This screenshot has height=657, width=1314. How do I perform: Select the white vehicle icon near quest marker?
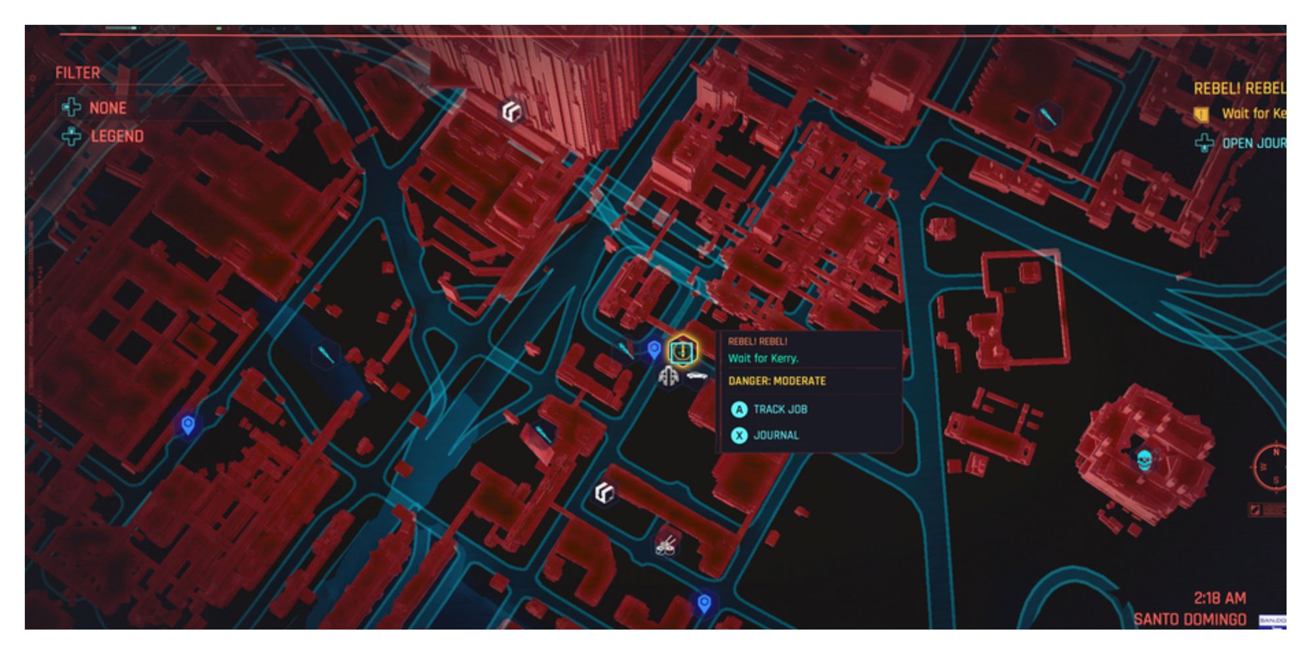click(x=696, y=376)
